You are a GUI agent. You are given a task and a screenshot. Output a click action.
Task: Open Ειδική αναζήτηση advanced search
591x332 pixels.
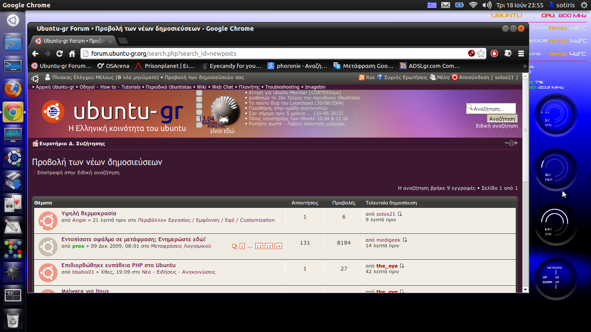pos(497,126)
